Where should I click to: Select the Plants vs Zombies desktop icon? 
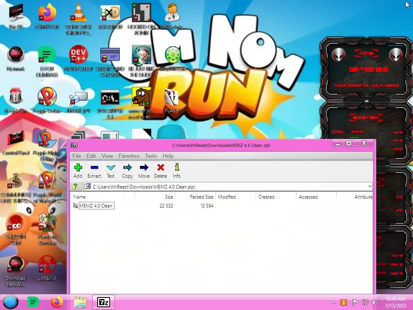coord(47,229)
